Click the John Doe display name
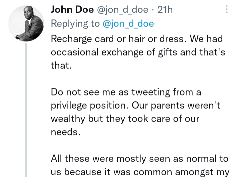 pyautogui.click(x=72, y=10)
